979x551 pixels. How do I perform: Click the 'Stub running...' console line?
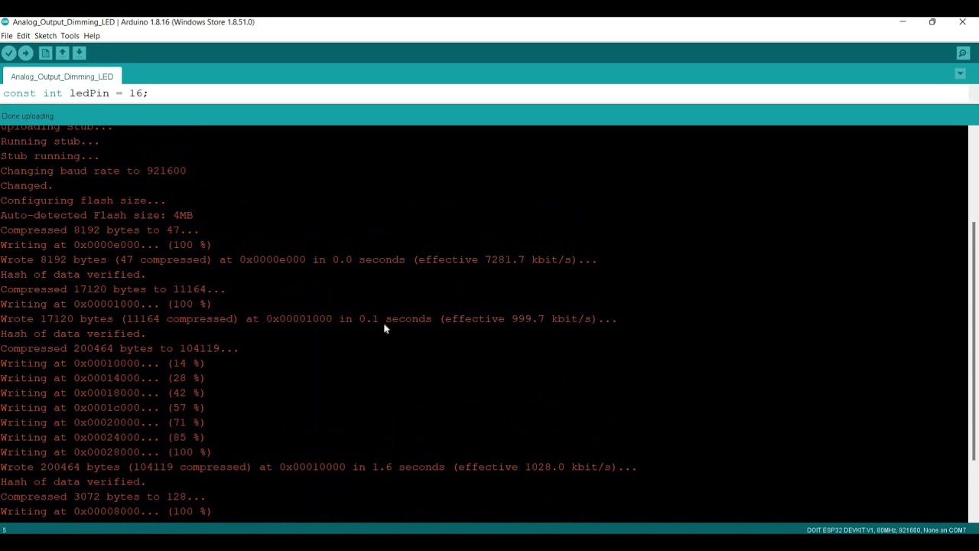[50, 156]
